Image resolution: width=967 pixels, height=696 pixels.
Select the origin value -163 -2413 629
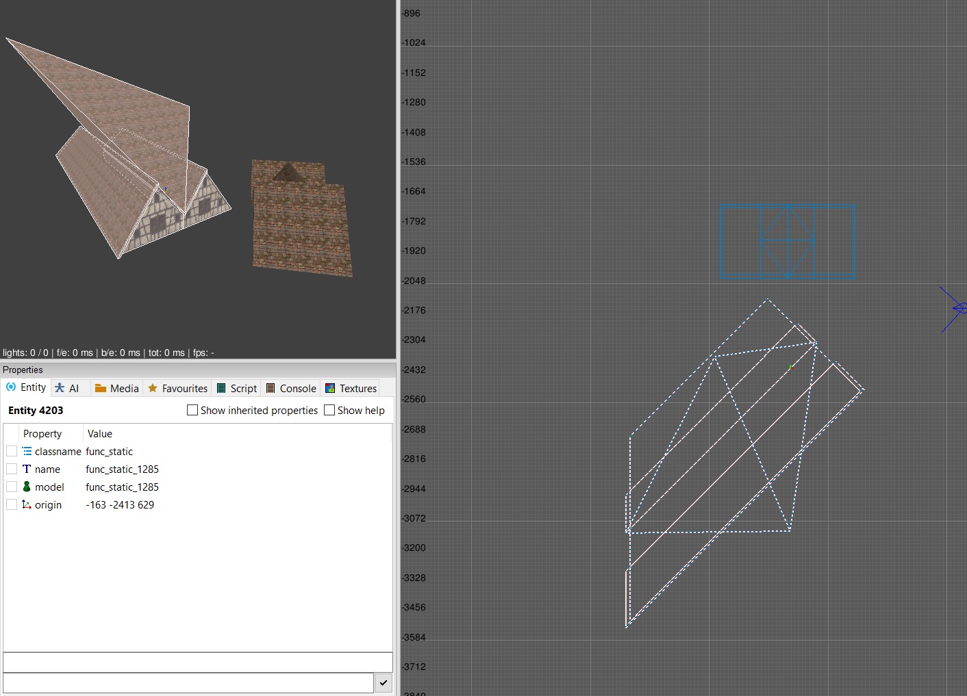pyautogui.click(x=120, y=504)
